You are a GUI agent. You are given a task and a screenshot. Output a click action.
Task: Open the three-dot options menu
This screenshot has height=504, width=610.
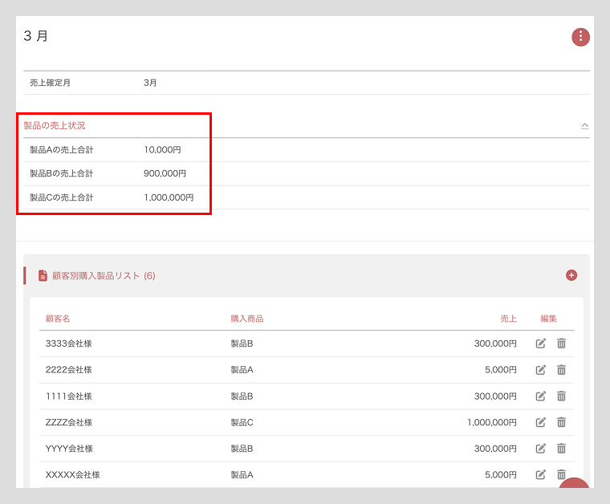(580, 37)
